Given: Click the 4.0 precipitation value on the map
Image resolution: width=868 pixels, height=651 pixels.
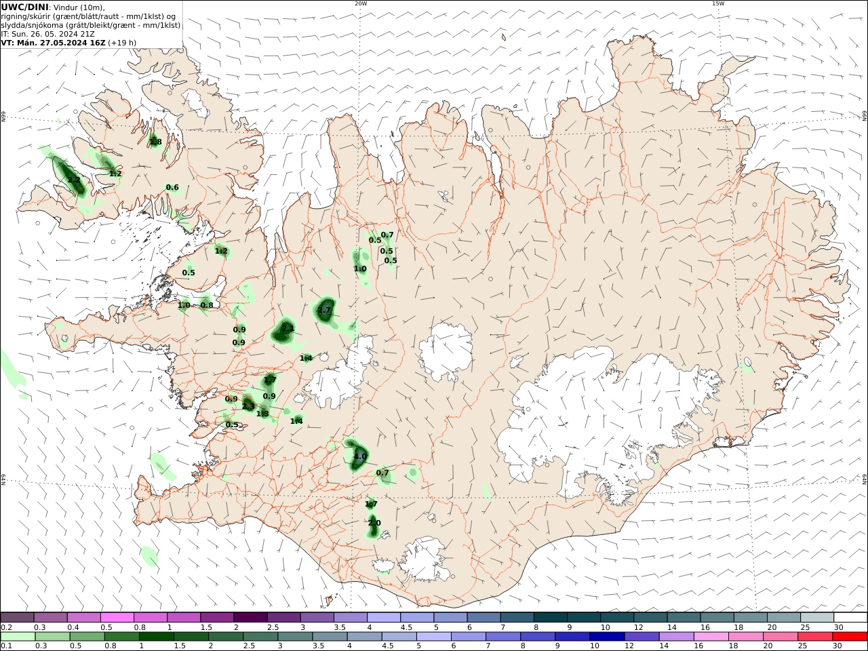Looking at the screenshot, I should coord(359,456).
